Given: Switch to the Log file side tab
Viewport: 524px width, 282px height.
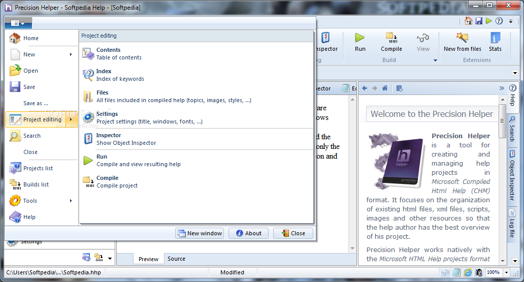Looking at the screenshot, I should (512, 223).
